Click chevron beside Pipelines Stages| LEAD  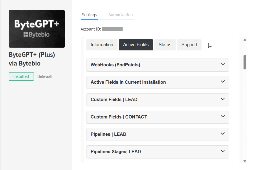(x=223, y=151)
